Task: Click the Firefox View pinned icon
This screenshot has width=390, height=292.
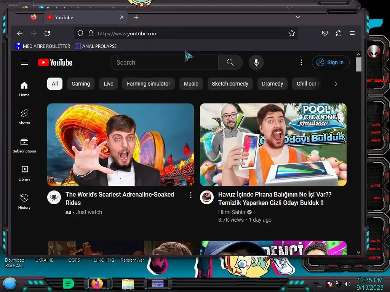Action: tap(34, 17)
